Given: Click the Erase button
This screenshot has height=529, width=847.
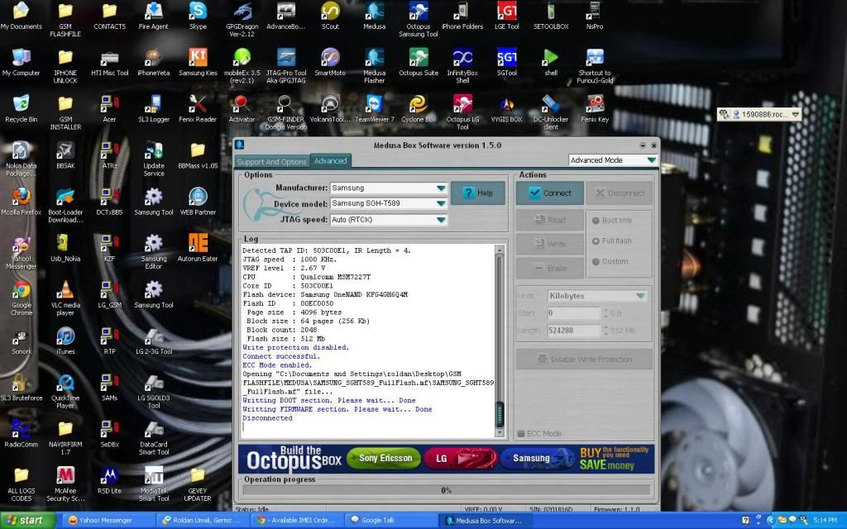Looking at the screenshot, I should tap(549, 269).
